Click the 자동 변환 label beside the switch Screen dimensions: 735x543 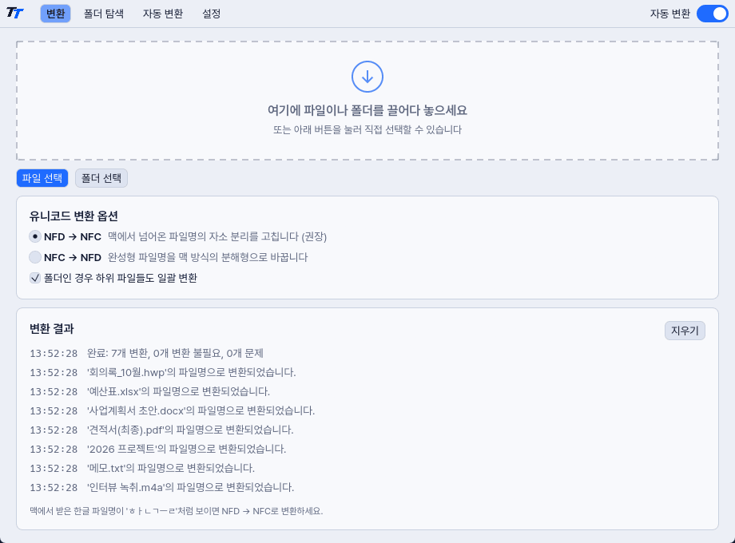[x=669, y=14]
